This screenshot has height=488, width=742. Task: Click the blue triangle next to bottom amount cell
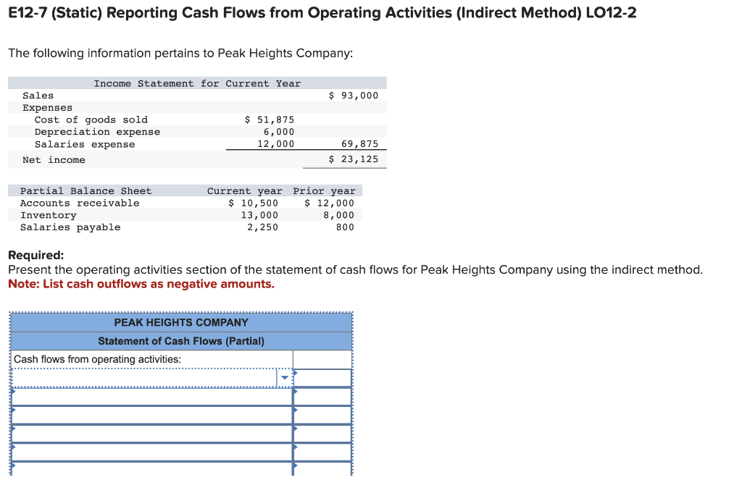tap(296, 465)
